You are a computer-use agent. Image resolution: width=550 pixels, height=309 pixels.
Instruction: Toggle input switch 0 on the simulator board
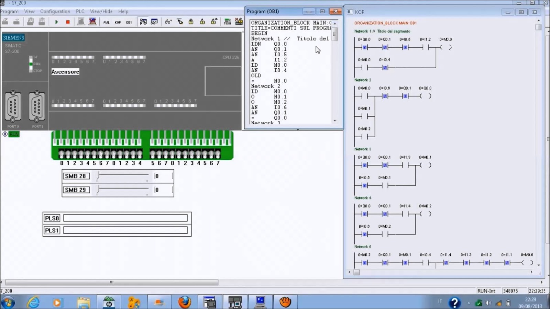(62, 153)
